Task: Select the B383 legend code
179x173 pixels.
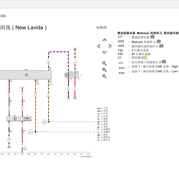Action: coord(122,68)
